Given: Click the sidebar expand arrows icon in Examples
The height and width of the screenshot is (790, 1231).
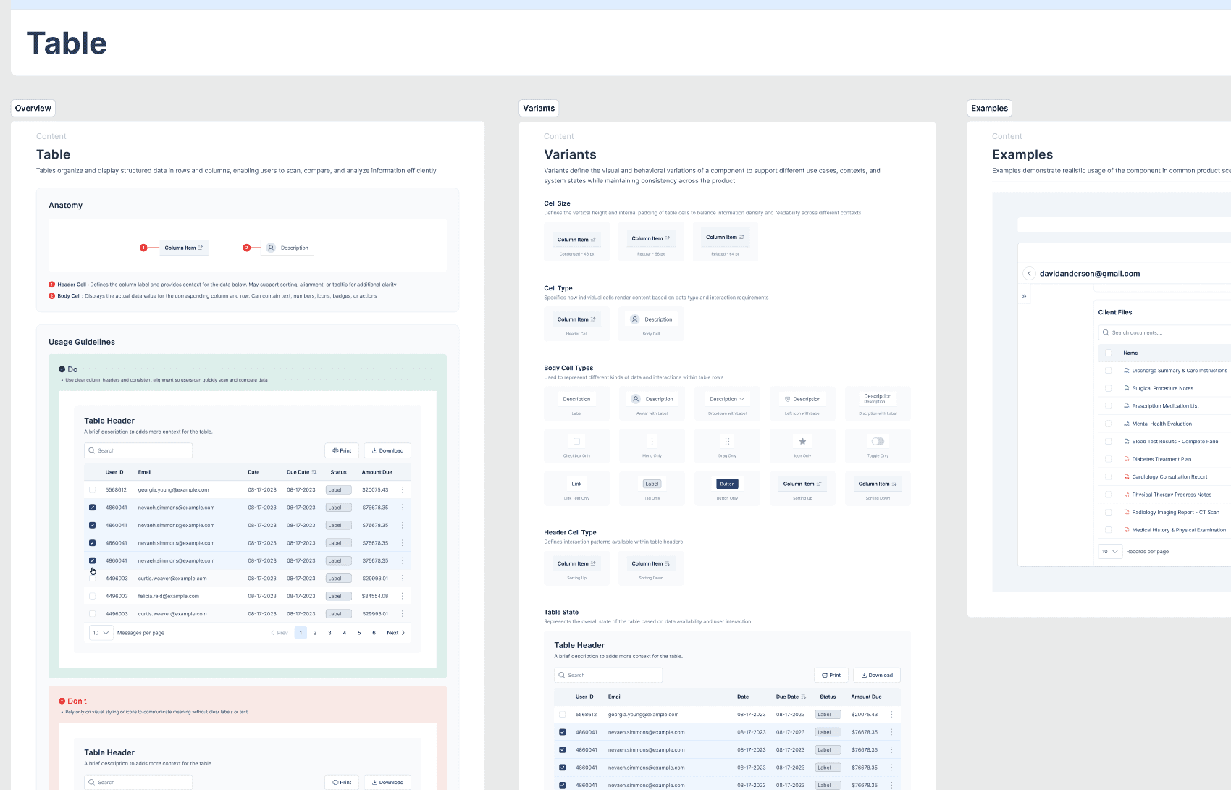Looking at the screenshot, I should (1024, 296).
